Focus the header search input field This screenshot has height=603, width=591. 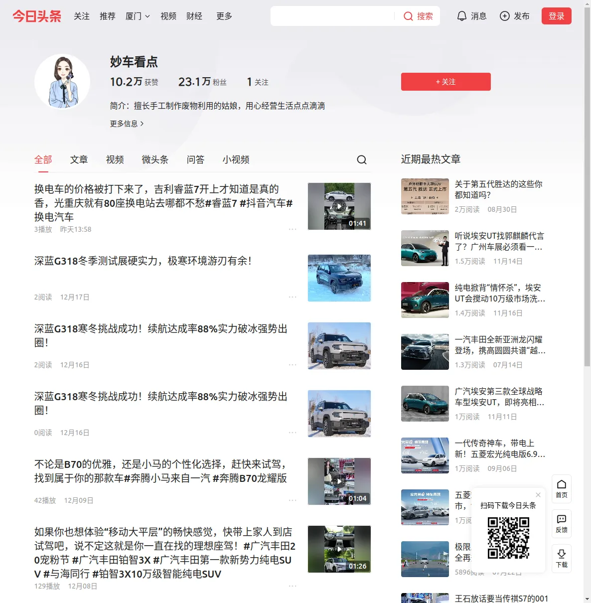(332, 16)
